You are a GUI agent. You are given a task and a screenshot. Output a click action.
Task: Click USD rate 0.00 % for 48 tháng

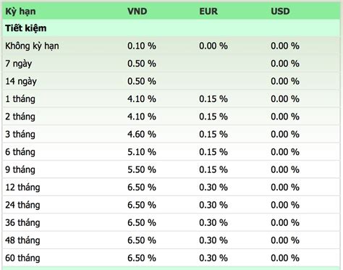click(285, 240)
